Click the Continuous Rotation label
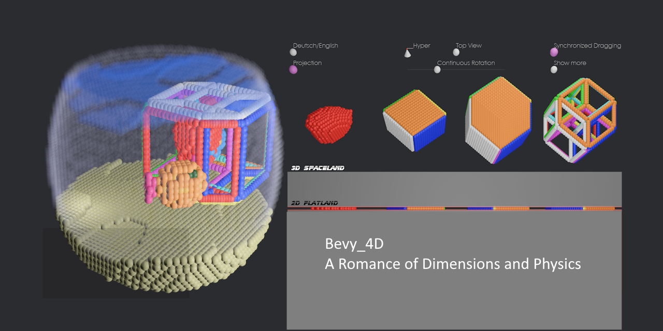This screenshot has height=331, width=663. [x=466, y=63]
